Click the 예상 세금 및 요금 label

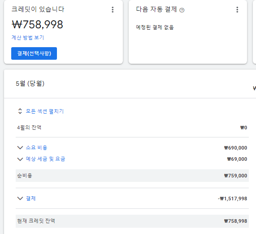[x=46, y=159]
